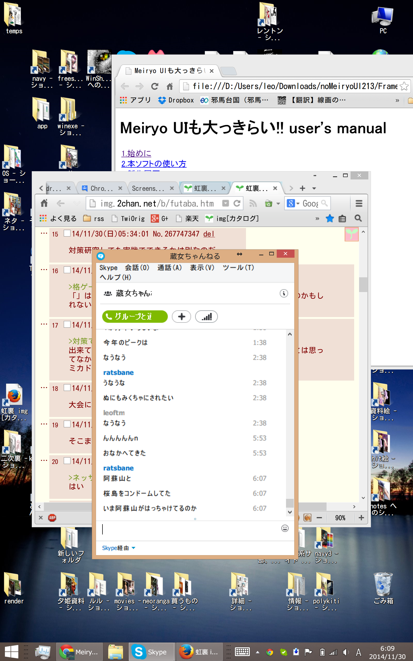Click the Skype group call button
The width and height of the screenshot is (413, 661).
pos(135,317)
